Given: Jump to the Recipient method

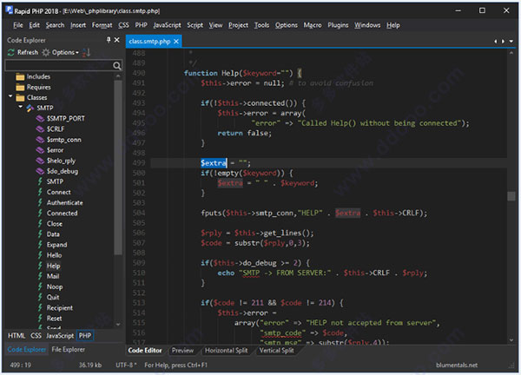Looking at the screenshot, I should pyautogui.click(x=59, y=308).
